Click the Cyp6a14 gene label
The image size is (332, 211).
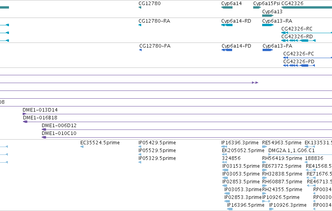click(231, 4)
